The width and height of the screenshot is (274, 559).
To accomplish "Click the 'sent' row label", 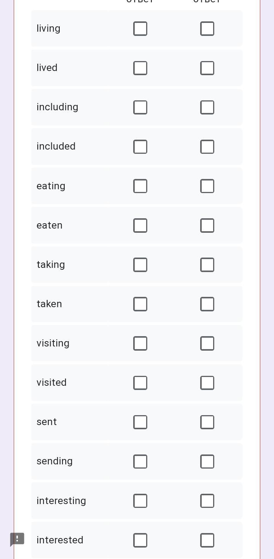I will [x=46, y=422].
